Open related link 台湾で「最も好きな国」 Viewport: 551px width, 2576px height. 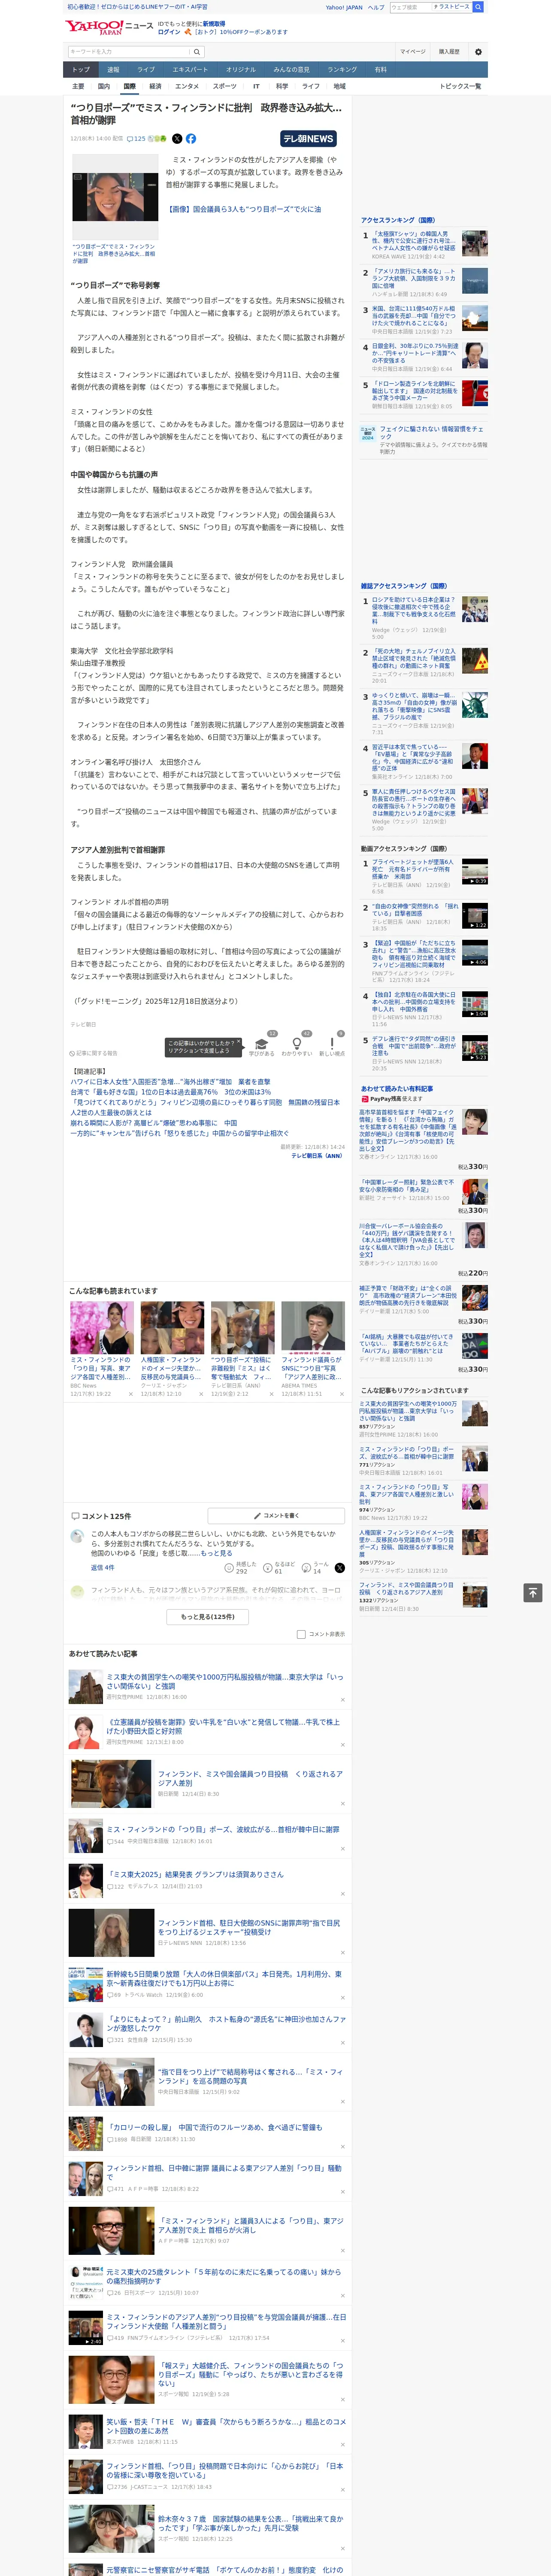tap(170, 1092)
